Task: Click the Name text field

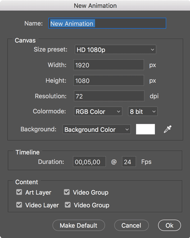Action: point(107,23)
